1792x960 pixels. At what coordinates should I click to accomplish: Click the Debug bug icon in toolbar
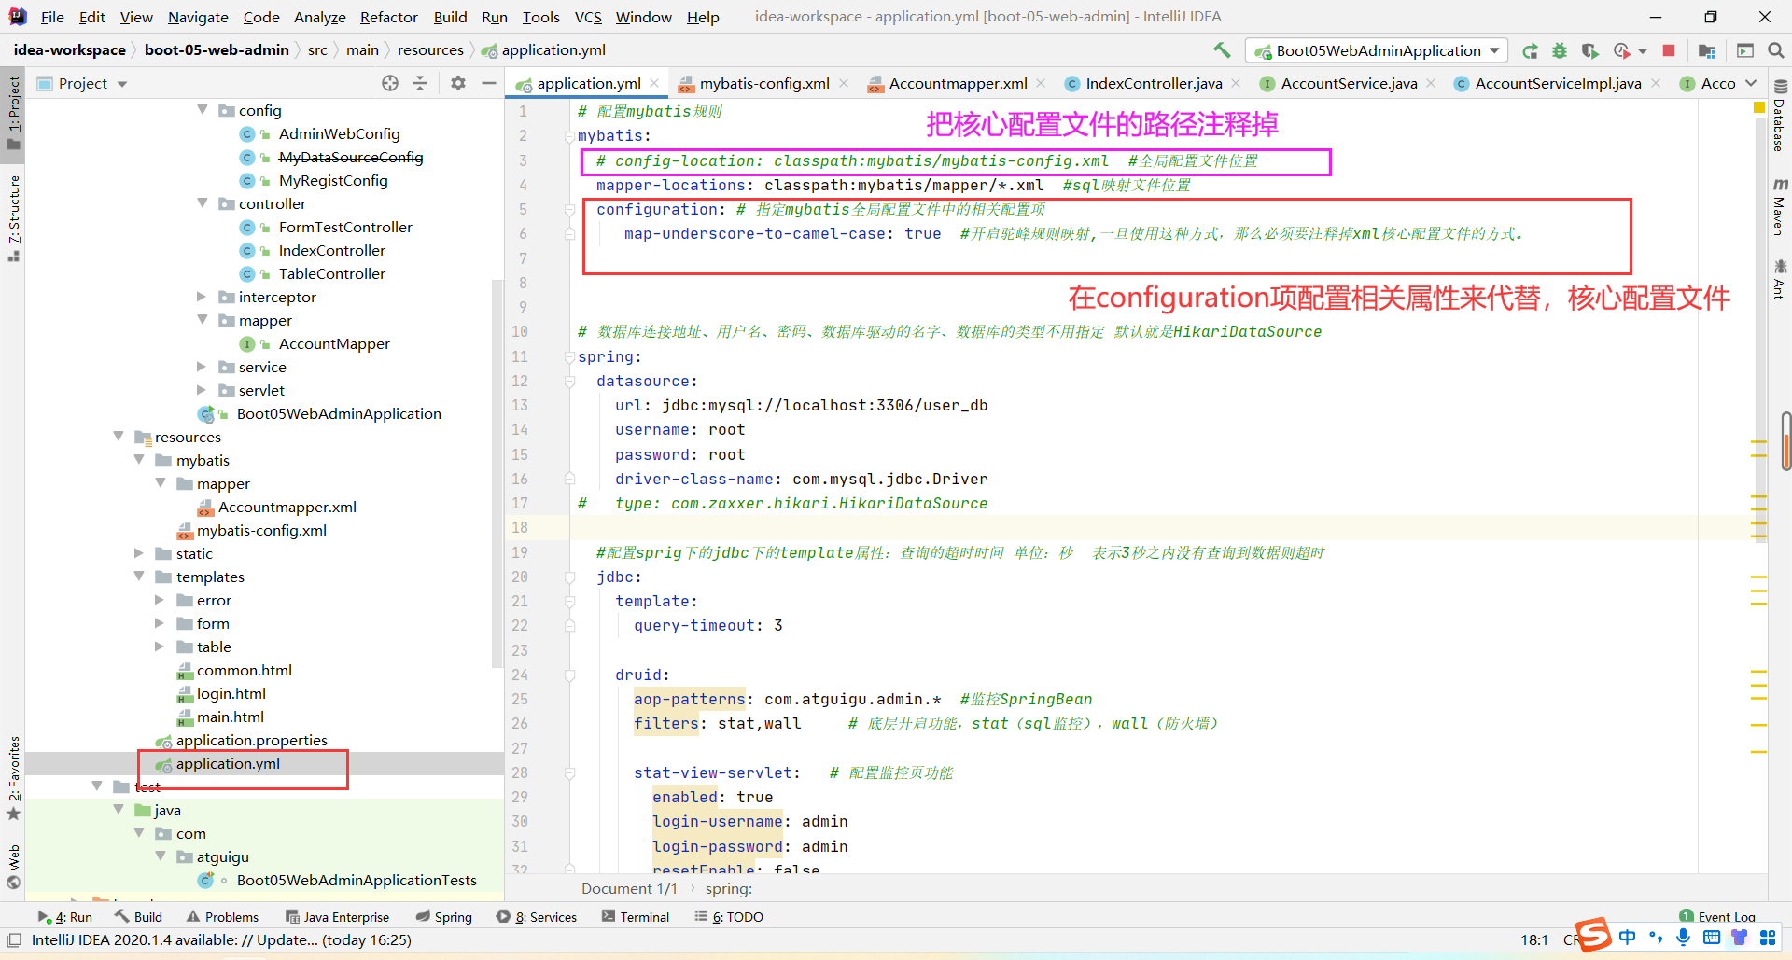(x=1560, y=50)
